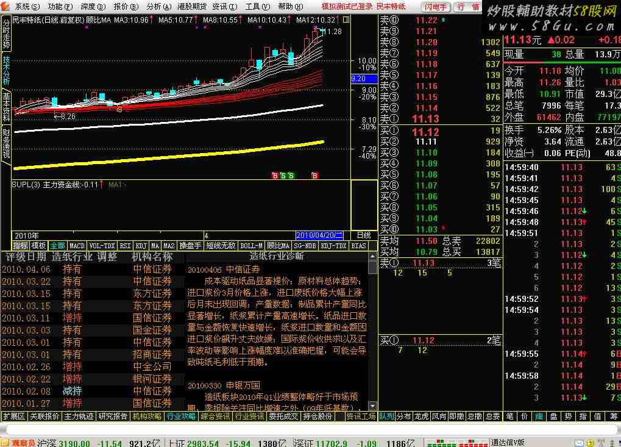Open the 功能(F) menu
621x447 pixels.
(x=60, y=6)
